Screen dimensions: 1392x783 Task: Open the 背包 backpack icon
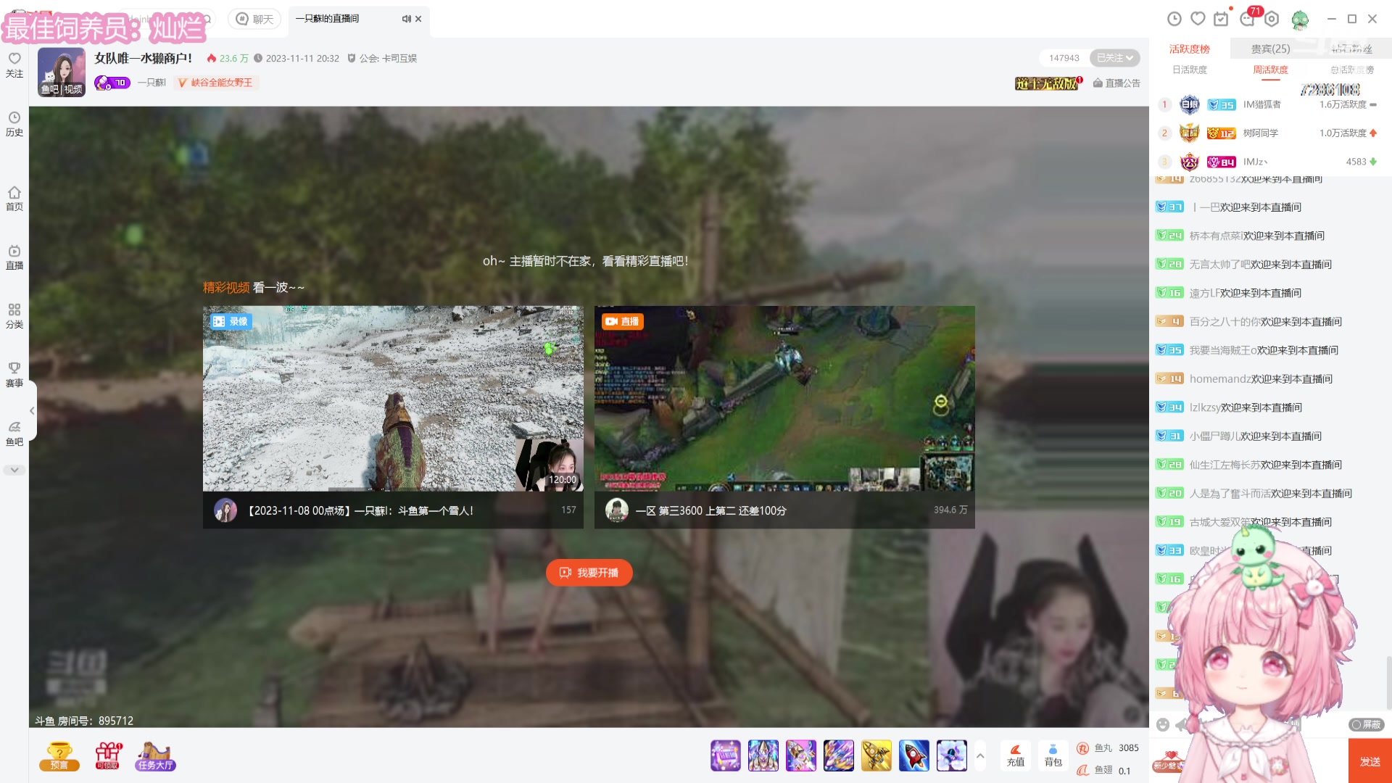coord(1053,755)
